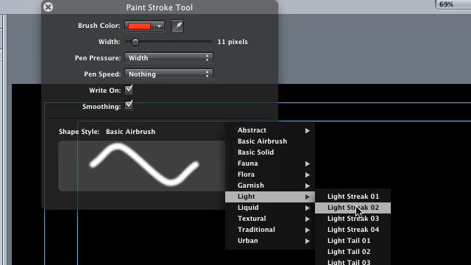Disable the Smoothing checkbox

click(129, 105)
